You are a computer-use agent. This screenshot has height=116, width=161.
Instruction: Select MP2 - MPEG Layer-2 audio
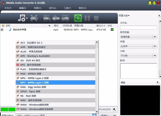click(x=56, y=78)
